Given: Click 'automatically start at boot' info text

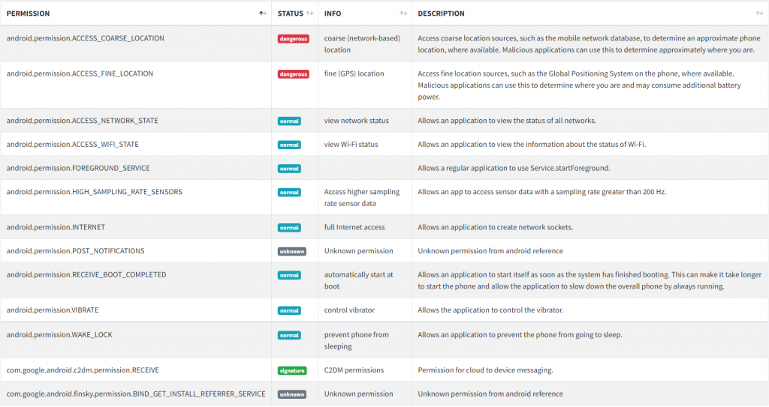Looking at the screenshot, I should pyautogui.click(x=358, y=280).
